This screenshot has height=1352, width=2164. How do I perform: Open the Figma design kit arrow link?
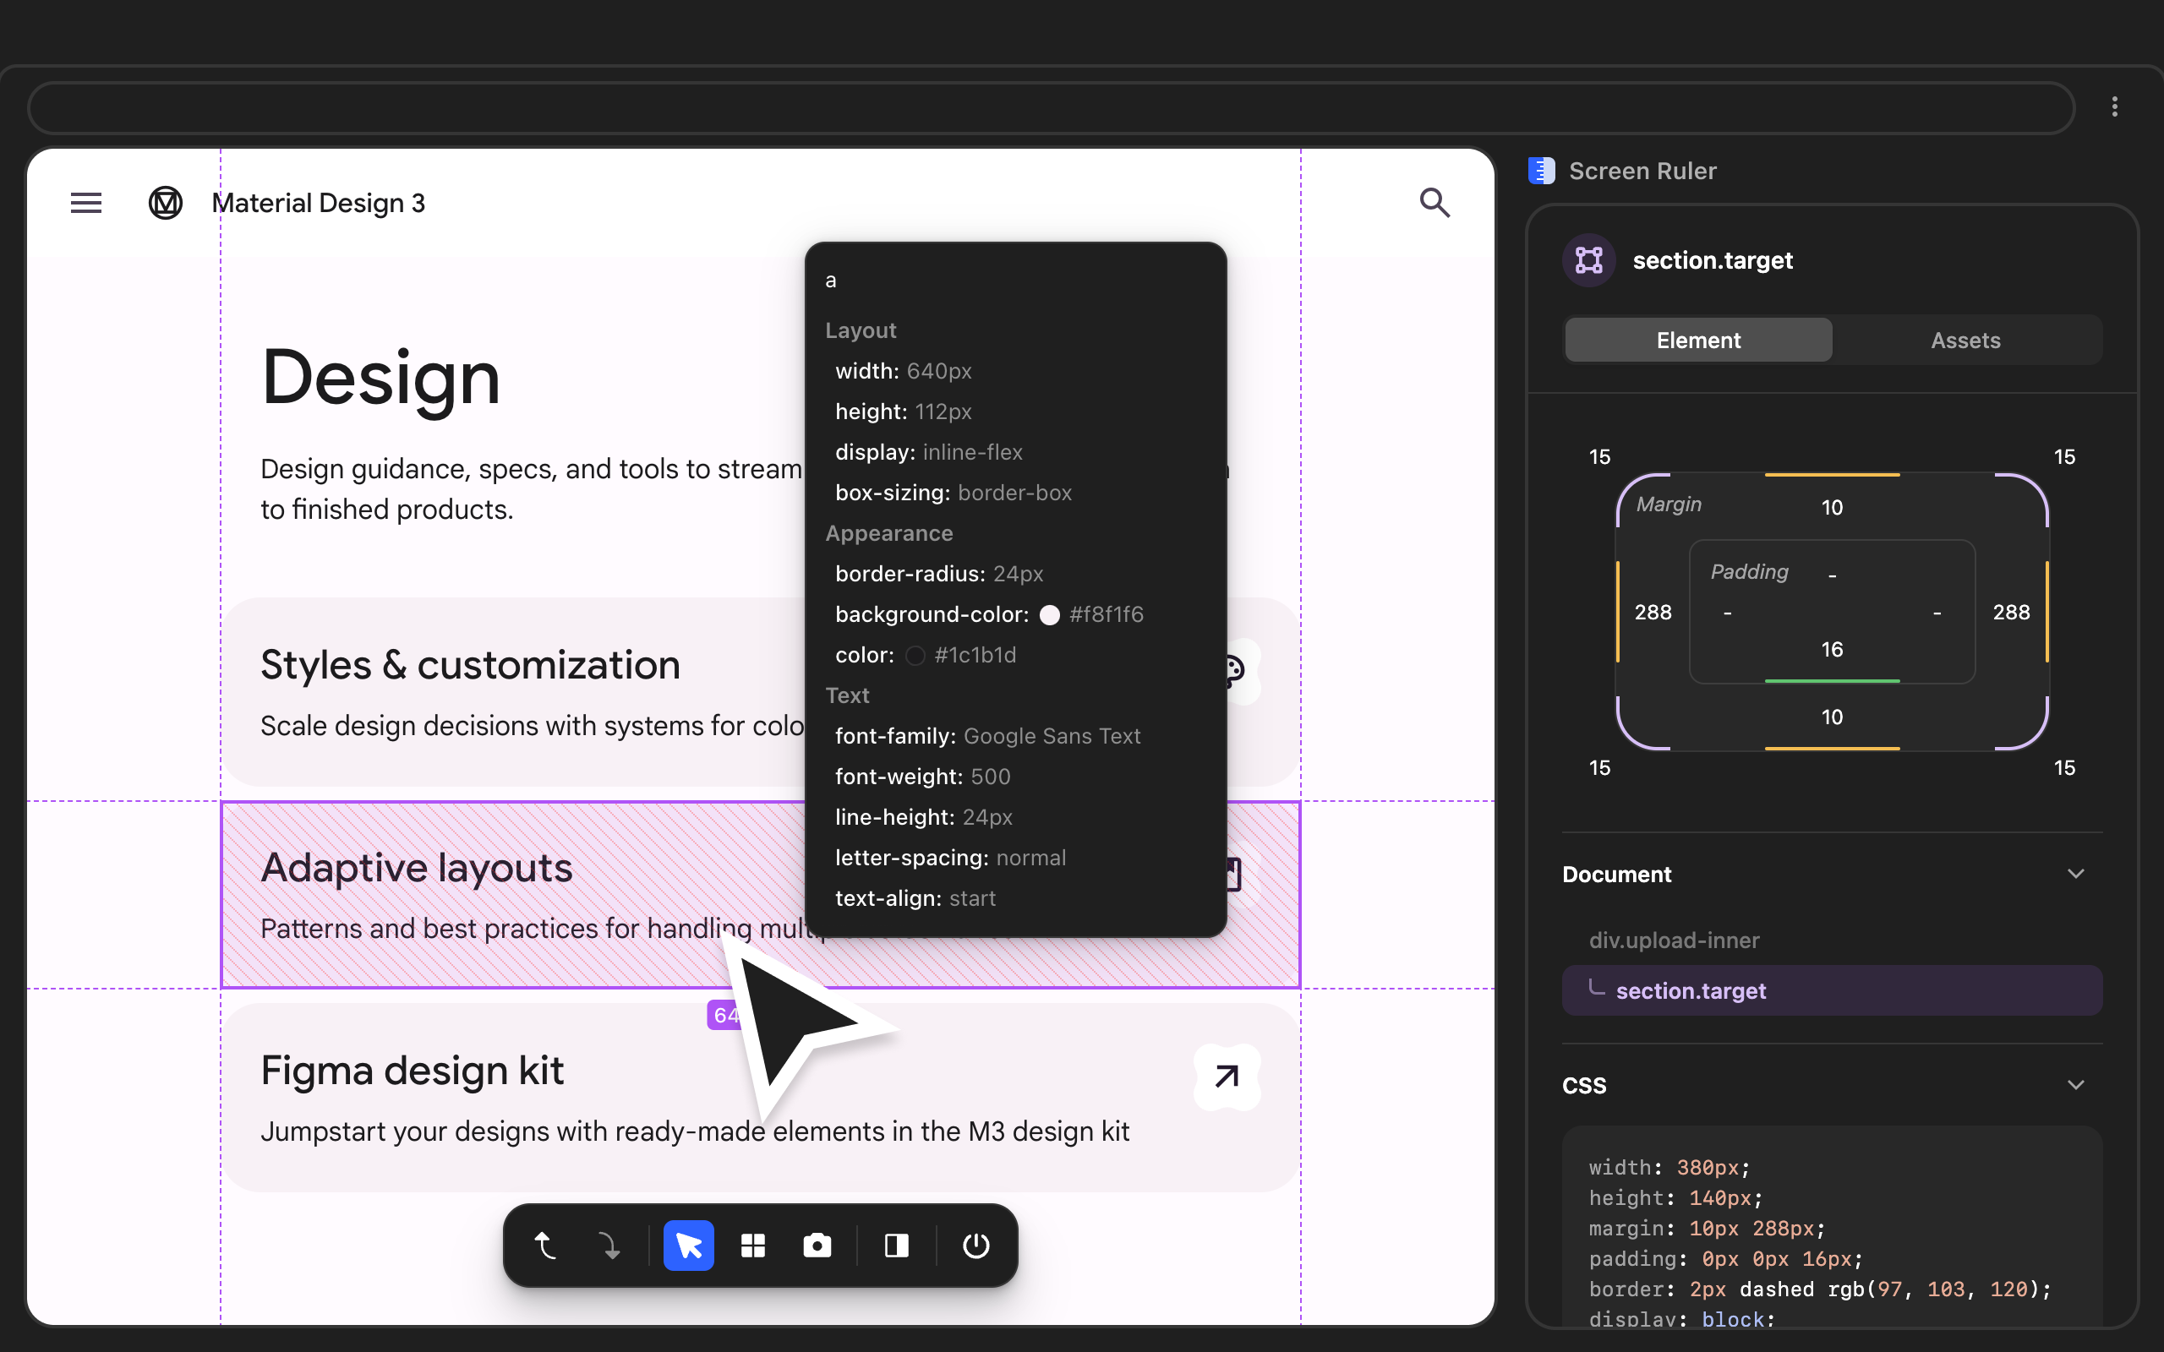point(1227,1077)
